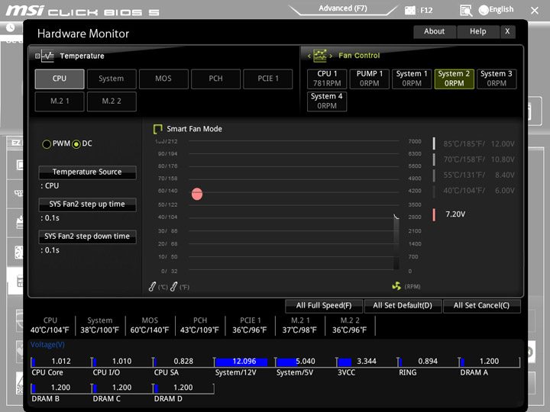
Task: Click the All Set Default(D) button
Action: point(403,306)
